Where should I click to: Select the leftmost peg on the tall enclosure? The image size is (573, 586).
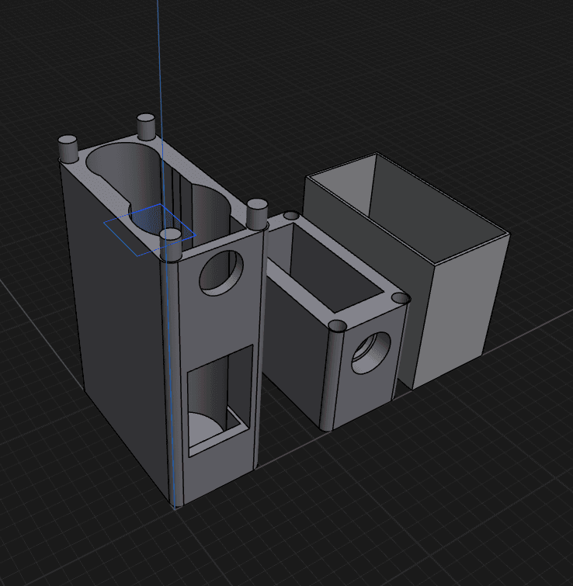coord(68,148)
